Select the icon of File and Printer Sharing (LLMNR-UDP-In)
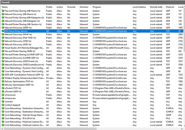Viewport: 185px width, 130px height. [x=3, y=55]
